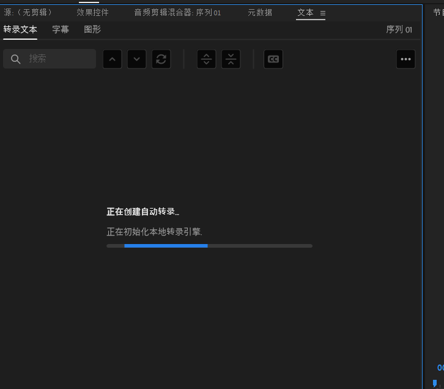The width and height of the screenshot is (444, 389).
Task: Click the blue transcription progress bar
Action: coord(166,246)
